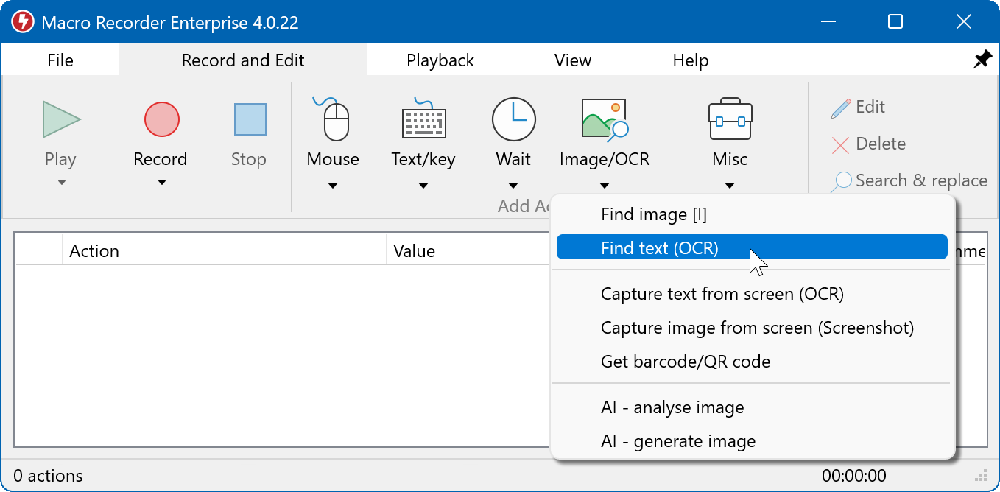Open the Record dropdown arrow
The height and width of the screenshot is (492, 1000).
point(161,183)
